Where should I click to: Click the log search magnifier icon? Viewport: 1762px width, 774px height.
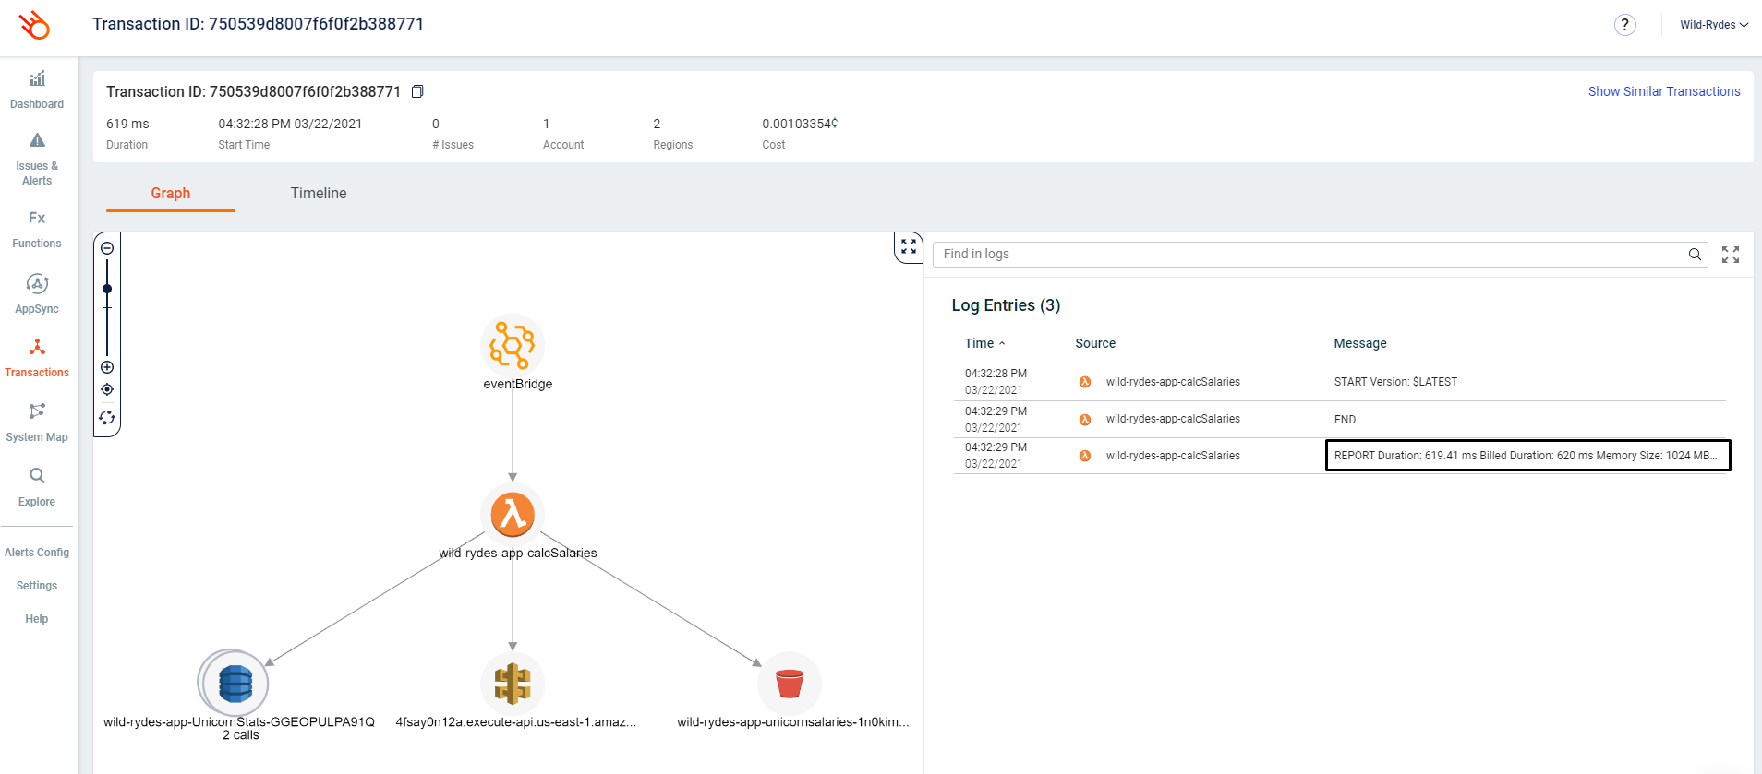1695,255
